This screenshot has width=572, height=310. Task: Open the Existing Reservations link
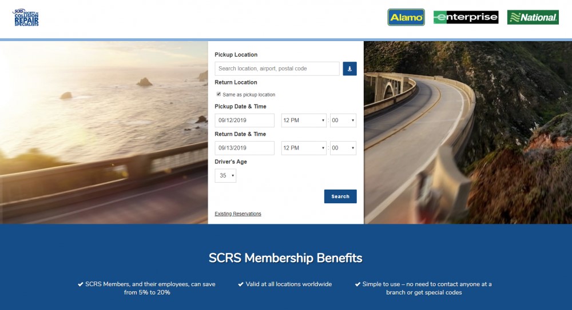pyautogui.click(x=238, y=214)
